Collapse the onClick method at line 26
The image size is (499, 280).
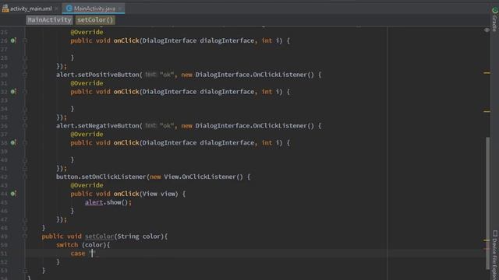coord(25,40)
